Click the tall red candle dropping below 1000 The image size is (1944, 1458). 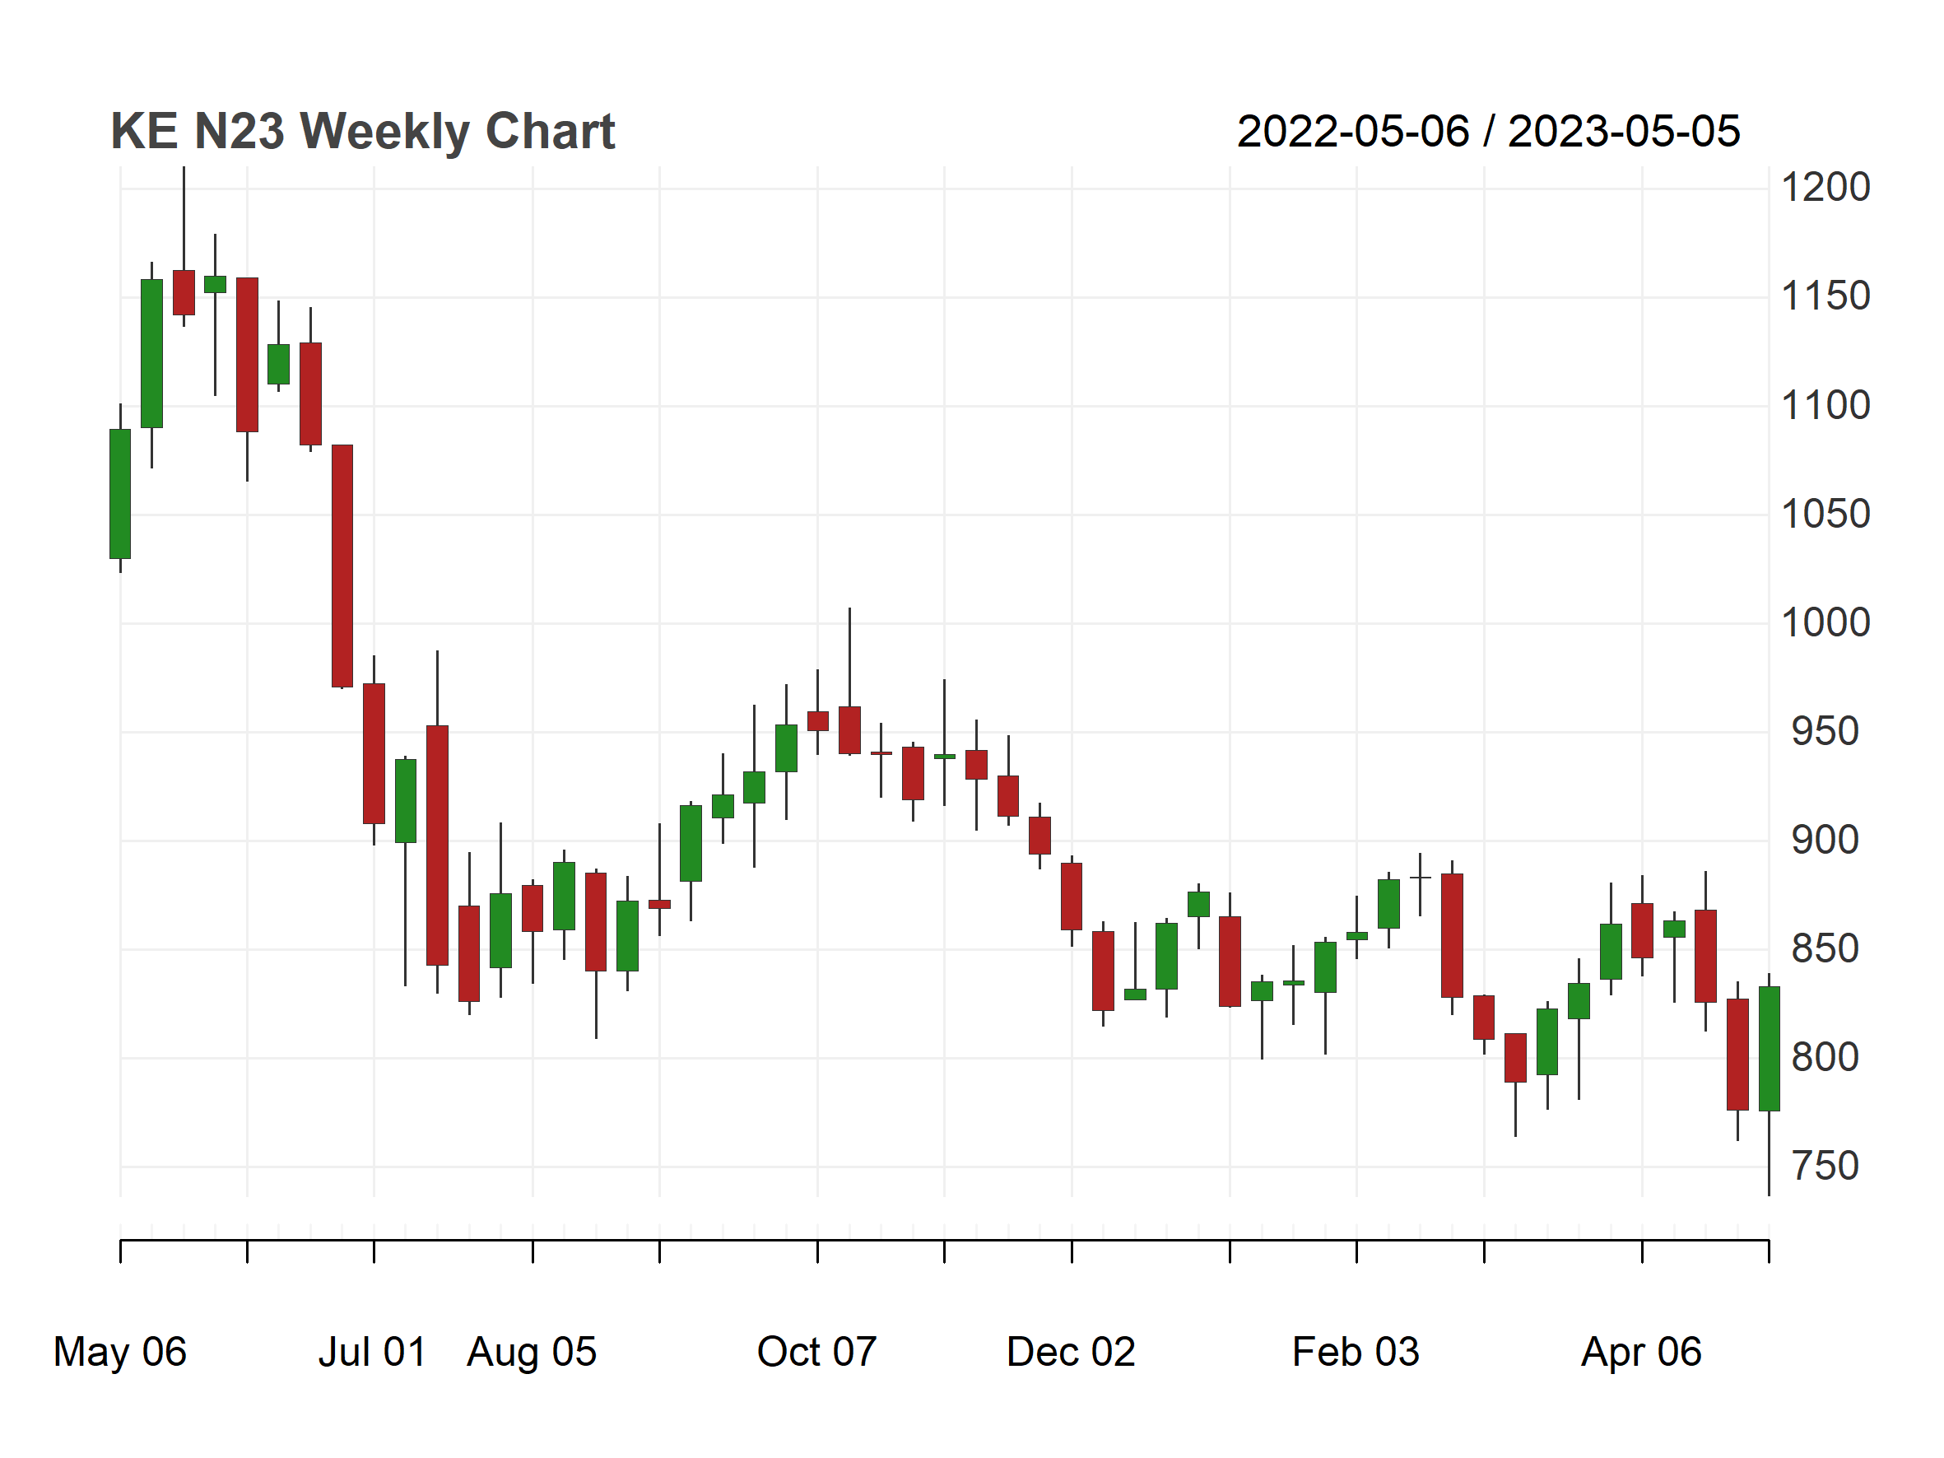pyautogui.click(x=342, y=566)
